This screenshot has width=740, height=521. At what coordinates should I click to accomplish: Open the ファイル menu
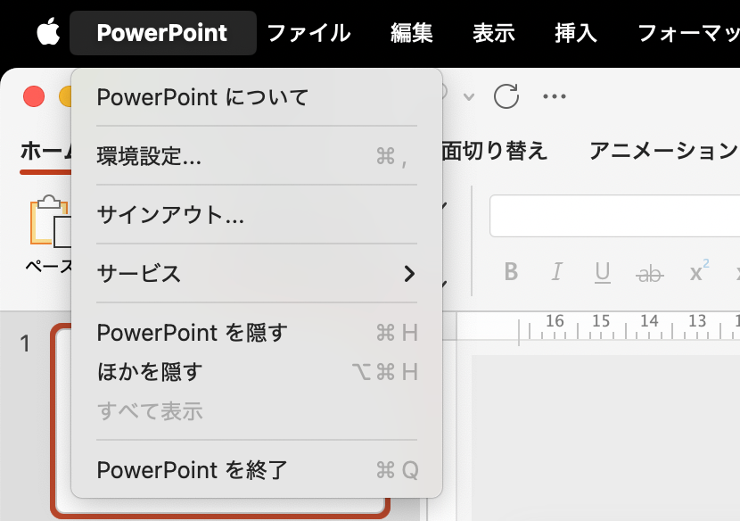click(x=309, y=33)
